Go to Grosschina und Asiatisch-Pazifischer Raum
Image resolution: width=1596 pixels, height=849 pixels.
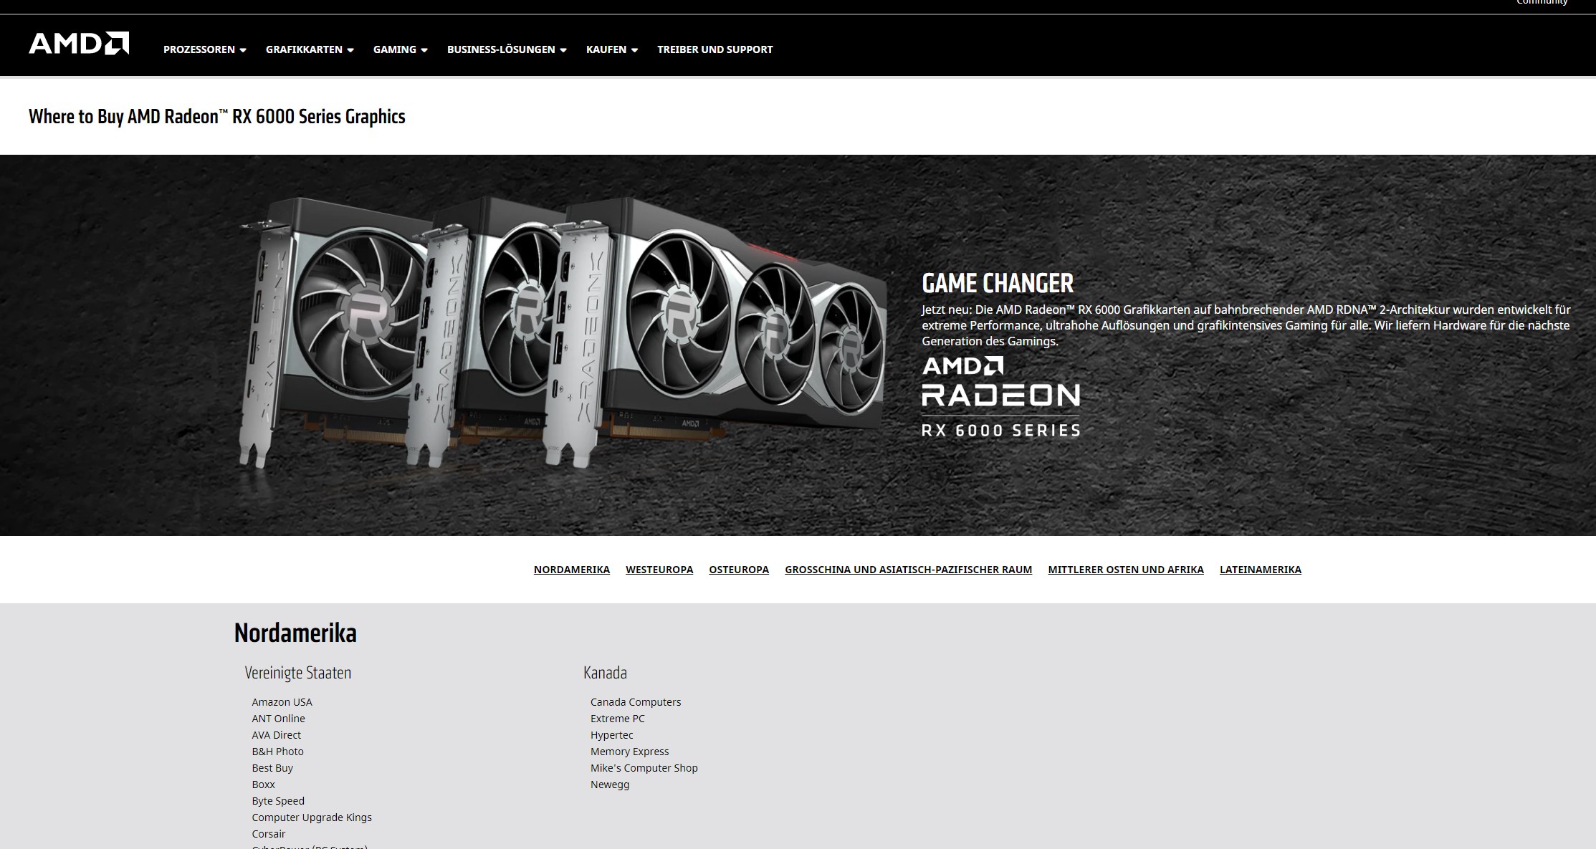(908, 570)
